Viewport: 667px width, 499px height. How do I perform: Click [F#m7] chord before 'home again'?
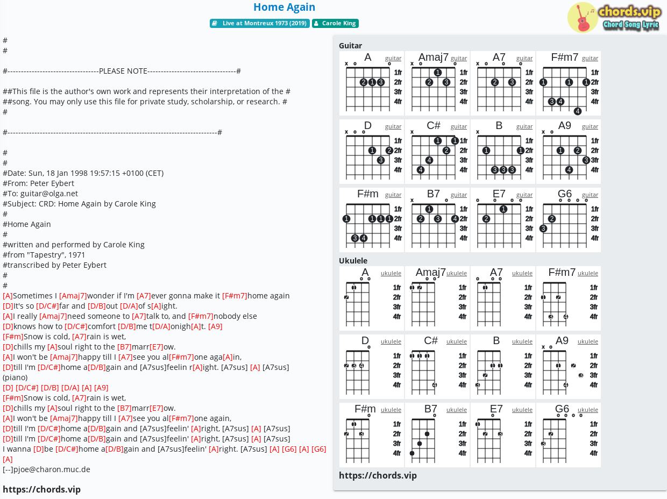click(x=235, y=296)
